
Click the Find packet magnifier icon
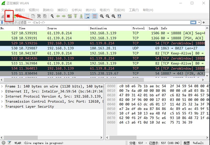(52, 16)
